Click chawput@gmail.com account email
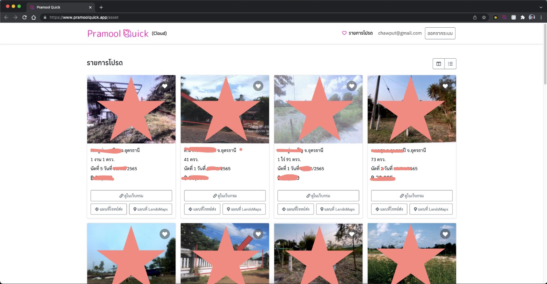 400,33
